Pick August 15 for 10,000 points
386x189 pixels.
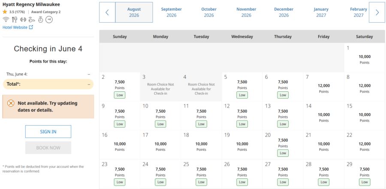[x=364, y=116]
